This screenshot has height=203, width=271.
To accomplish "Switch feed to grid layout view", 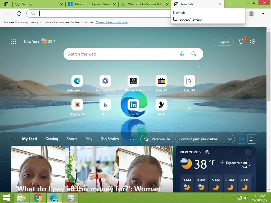I will tap(242, 139).
